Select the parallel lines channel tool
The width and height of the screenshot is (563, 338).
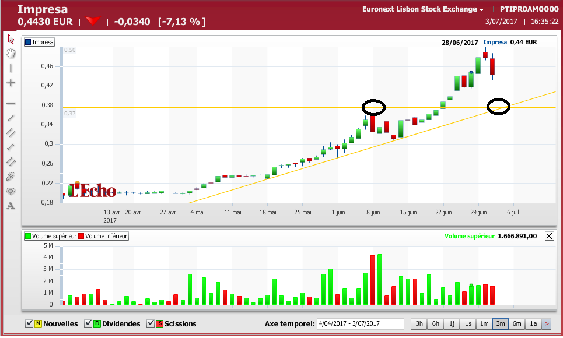[x=11, y=133]
